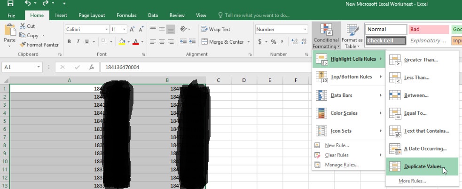Click the Insert Function fx icon
The height and width of the screenshot is (189, 462).
point(92,67)
